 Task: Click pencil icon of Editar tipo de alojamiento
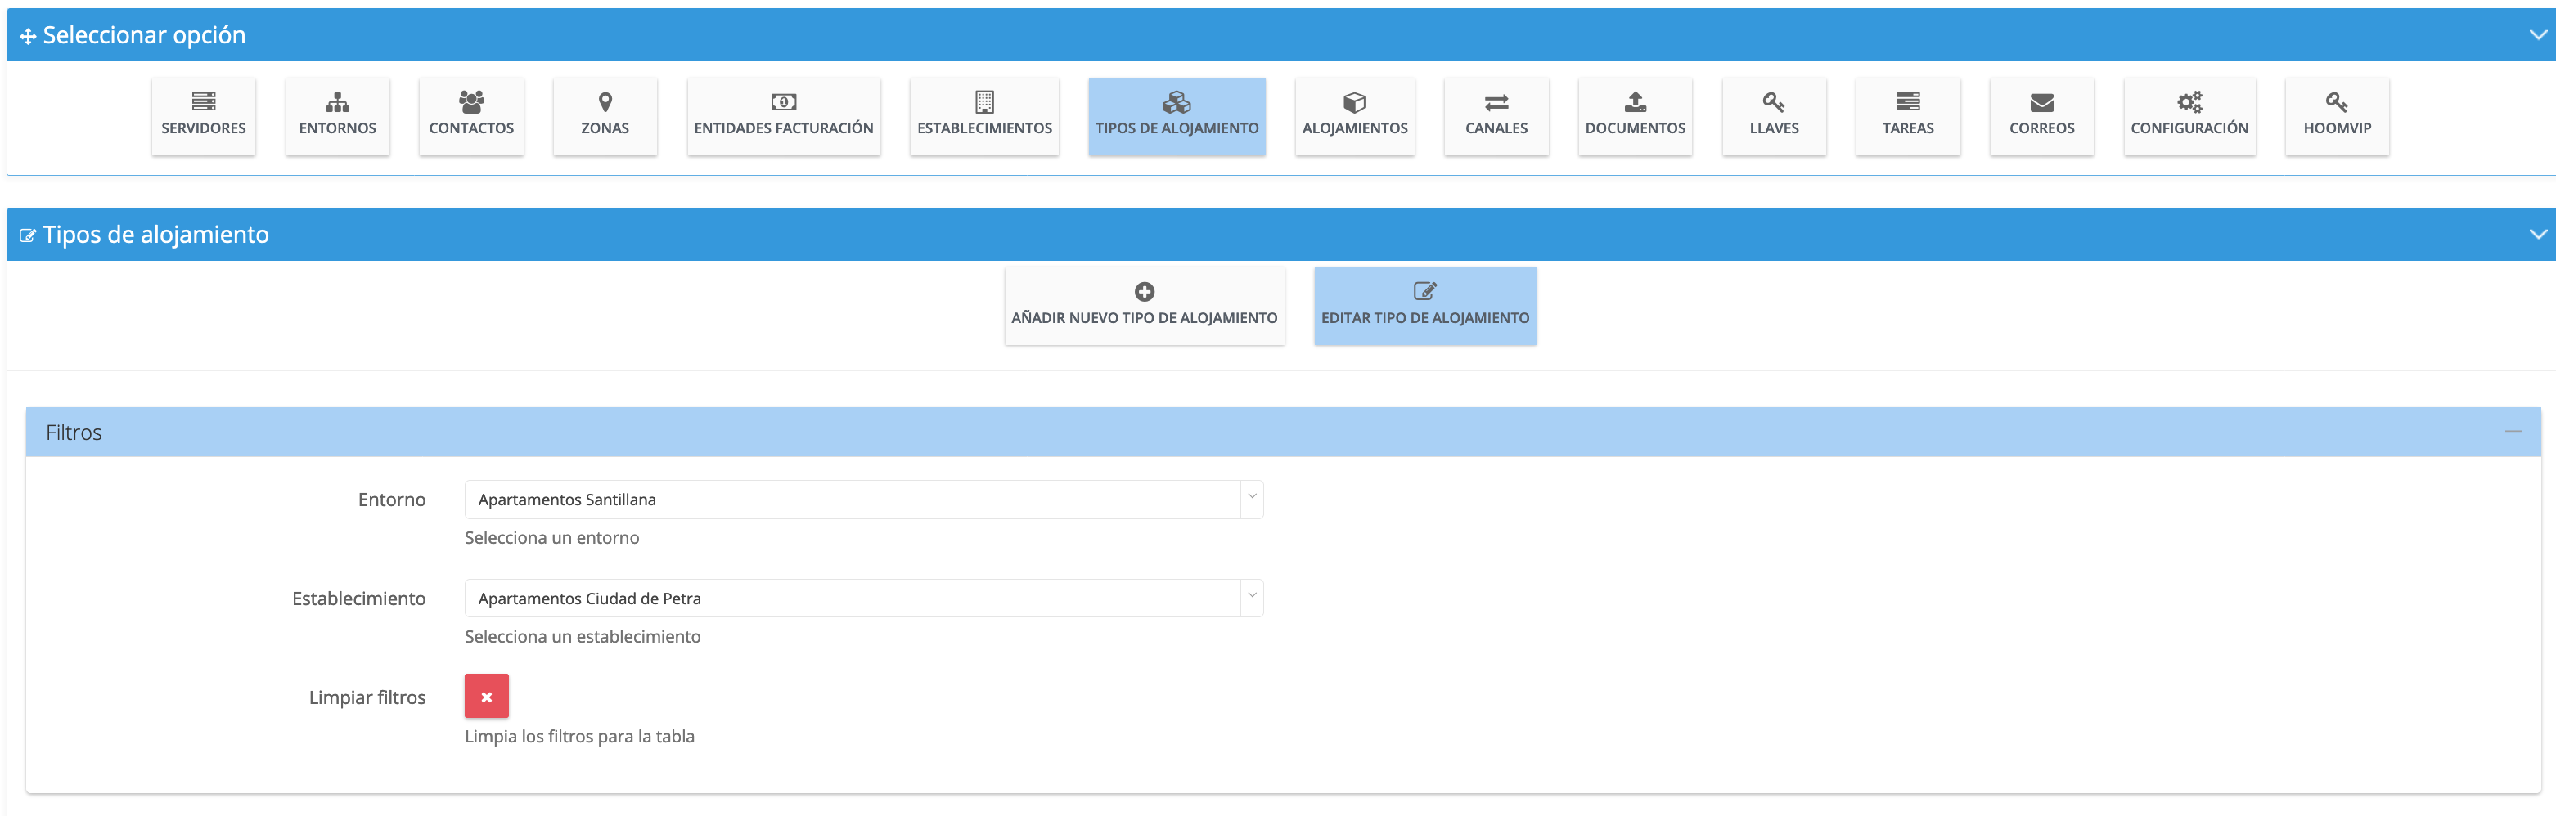[x=1424, y=292]
